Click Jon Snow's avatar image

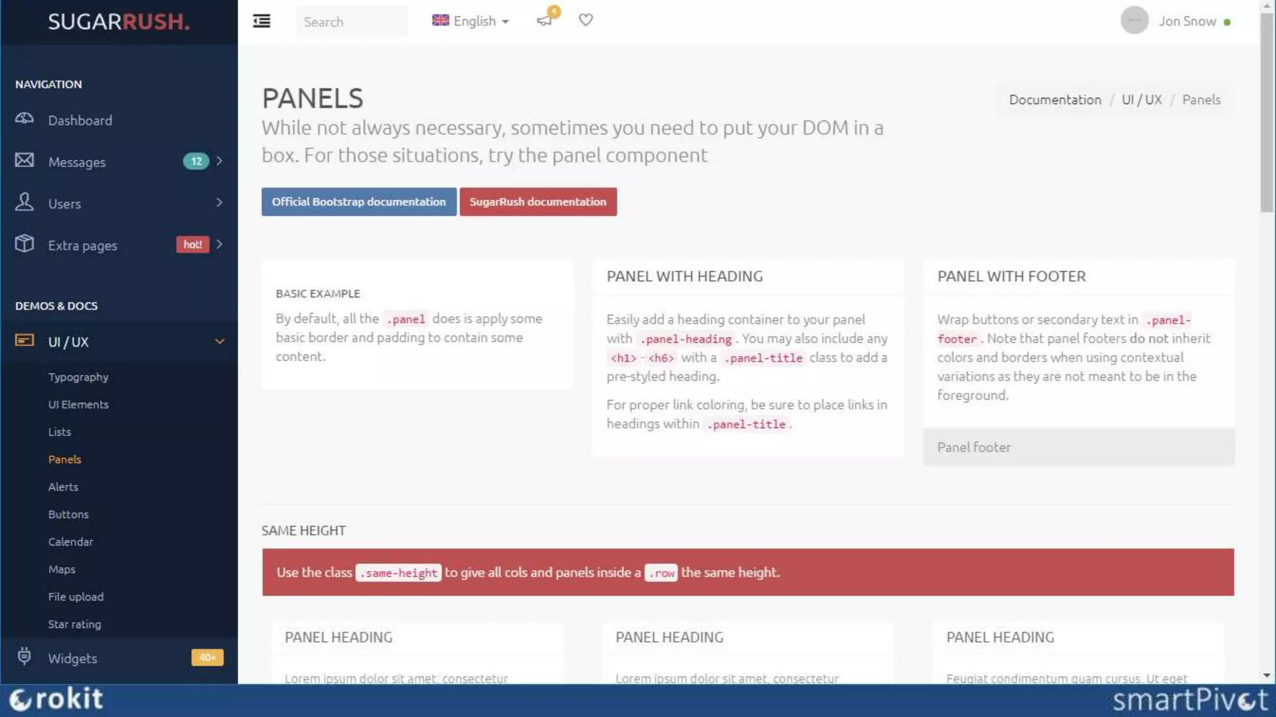1134,21
